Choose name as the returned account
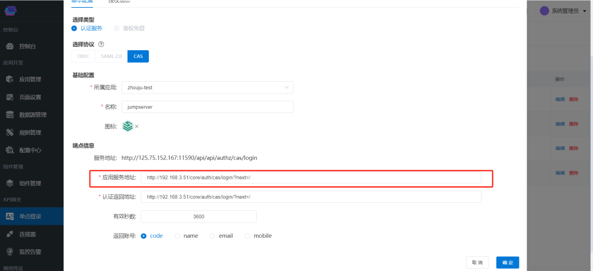The height and width of the screenshot is (271, 593). (x=177, y=235)
